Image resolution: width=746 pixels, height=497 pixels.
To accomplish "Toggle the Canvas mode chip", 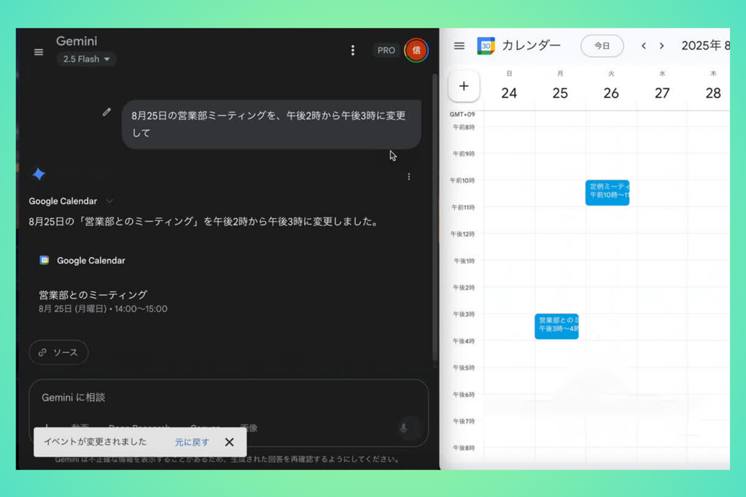I will coord(205,427).
